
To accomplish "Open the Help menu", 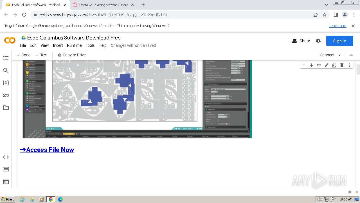I will click(x=103, y=45).
